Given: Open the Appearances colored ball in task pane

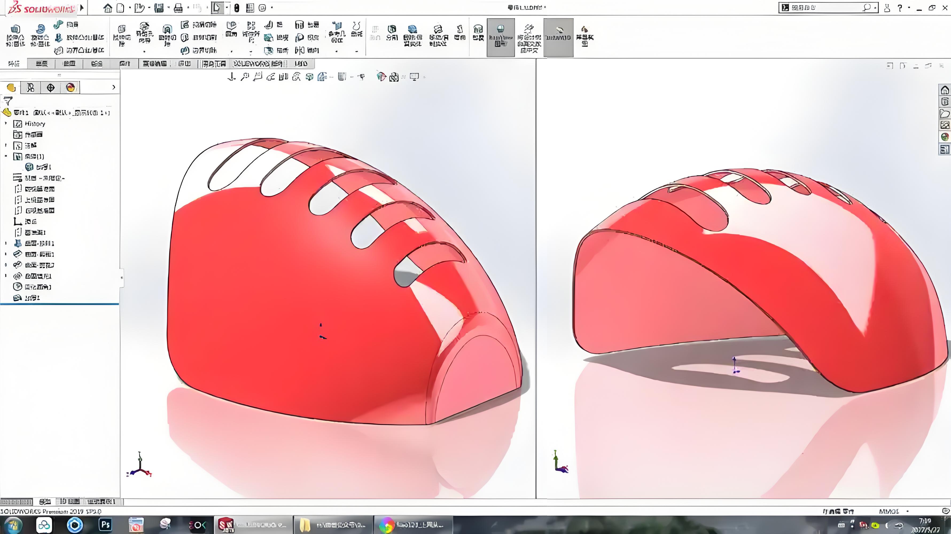Looking at the screenshot, I should pyautogui.click(x=945, y=137).
